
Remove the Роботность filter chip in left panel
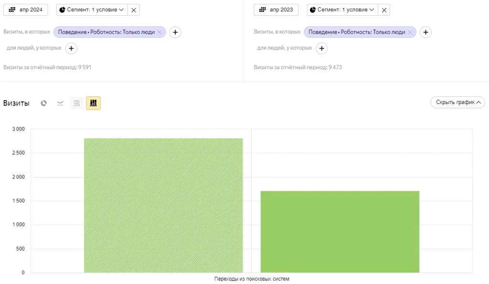point(159,32)
